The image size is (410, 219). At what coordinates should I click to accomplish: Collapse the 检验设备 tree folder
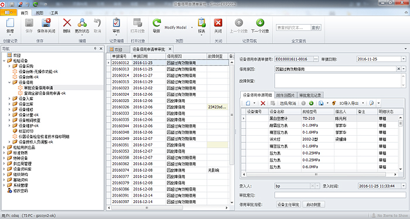click(4, 61)
